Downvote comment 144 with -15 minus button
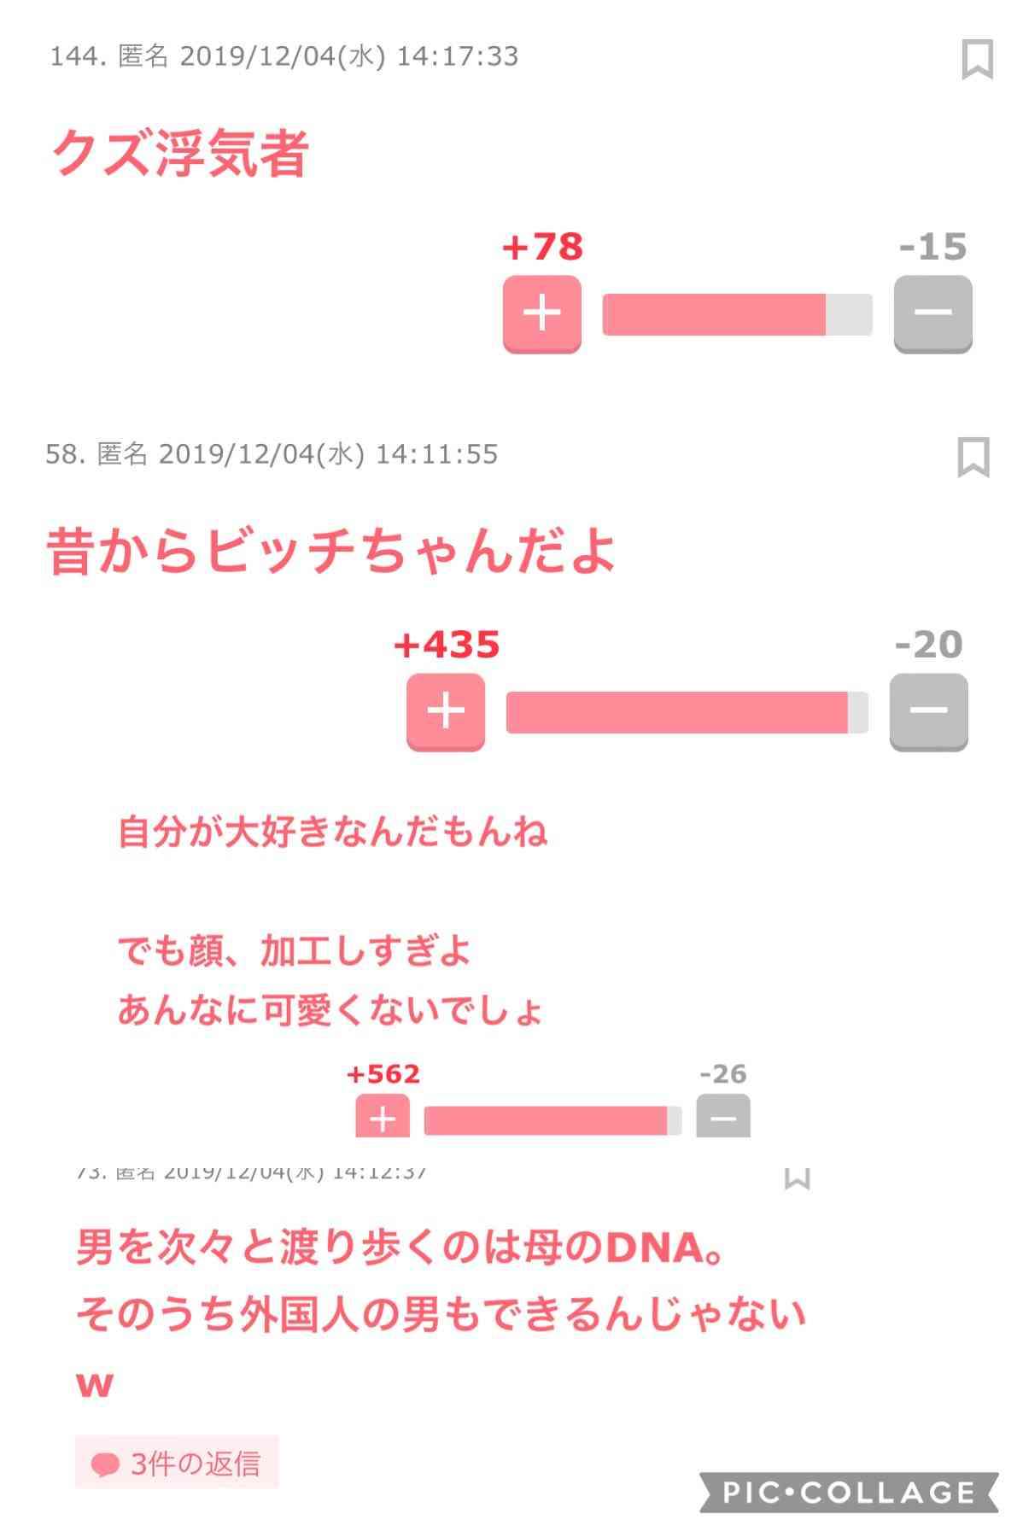 tap(932, 313)
